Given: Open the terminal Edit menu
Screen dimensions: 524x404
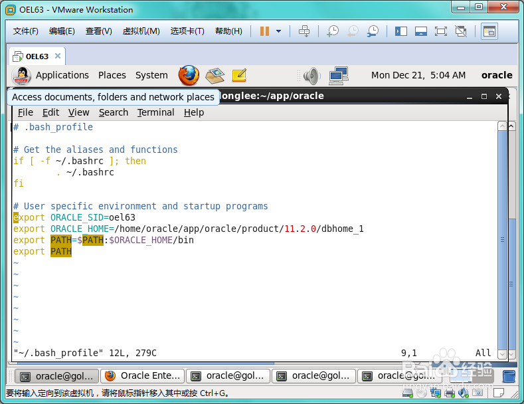Looking at the screenshot, I should coord(50,112).
